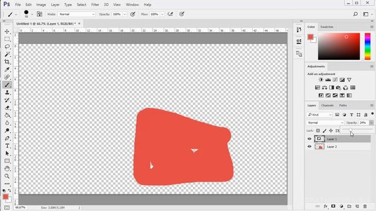Image resolution: width=376 pixels, height=211 pixels.
Task: Create a new group folder icon
Action: (349, 206)
